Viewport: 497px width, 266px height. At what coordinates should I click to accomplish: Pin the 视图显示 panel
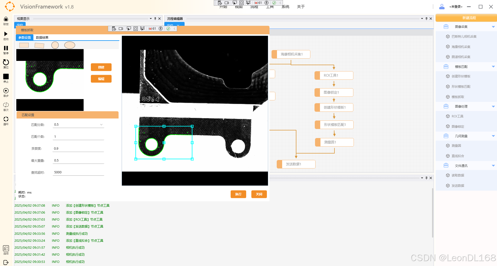(x=155, y=19)
